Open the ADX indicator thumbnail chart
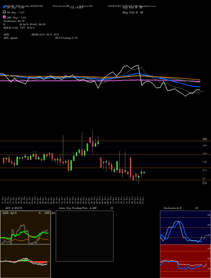Screen dimensions: 211x278 click(25, 227)
